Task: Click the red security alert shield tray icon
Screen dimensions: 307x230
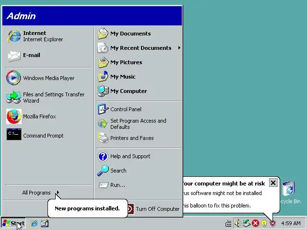Action: [x=272, y=223]
